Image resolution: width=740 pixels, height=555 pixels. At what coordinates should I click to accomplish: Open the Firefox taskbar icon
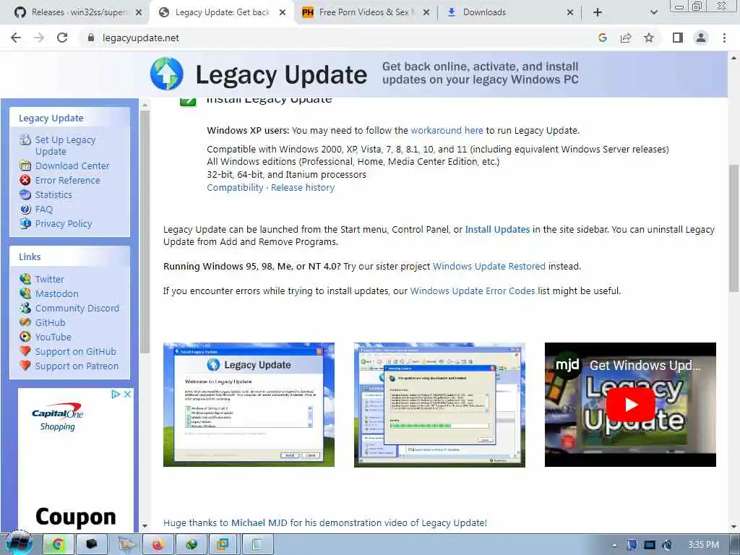(157, 545)
